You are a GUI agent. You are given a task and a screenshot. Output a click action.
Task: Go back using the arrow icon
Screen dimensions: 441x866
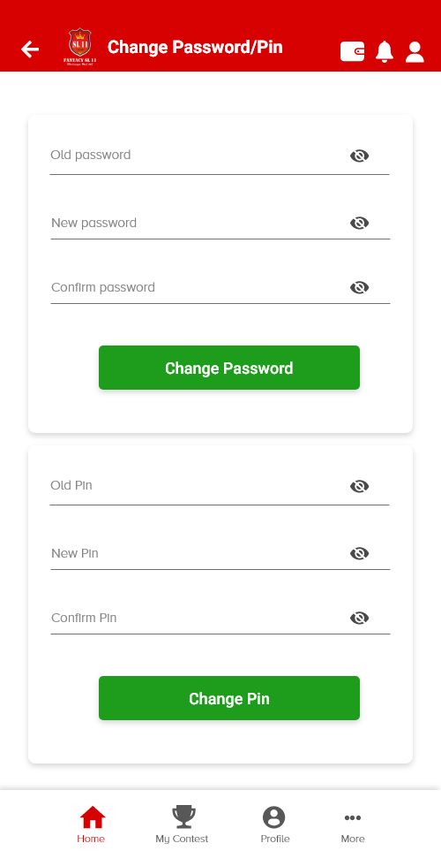coord(30,49)
